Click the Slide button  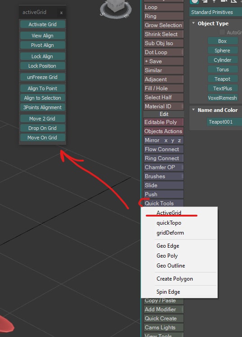[164, 185]
